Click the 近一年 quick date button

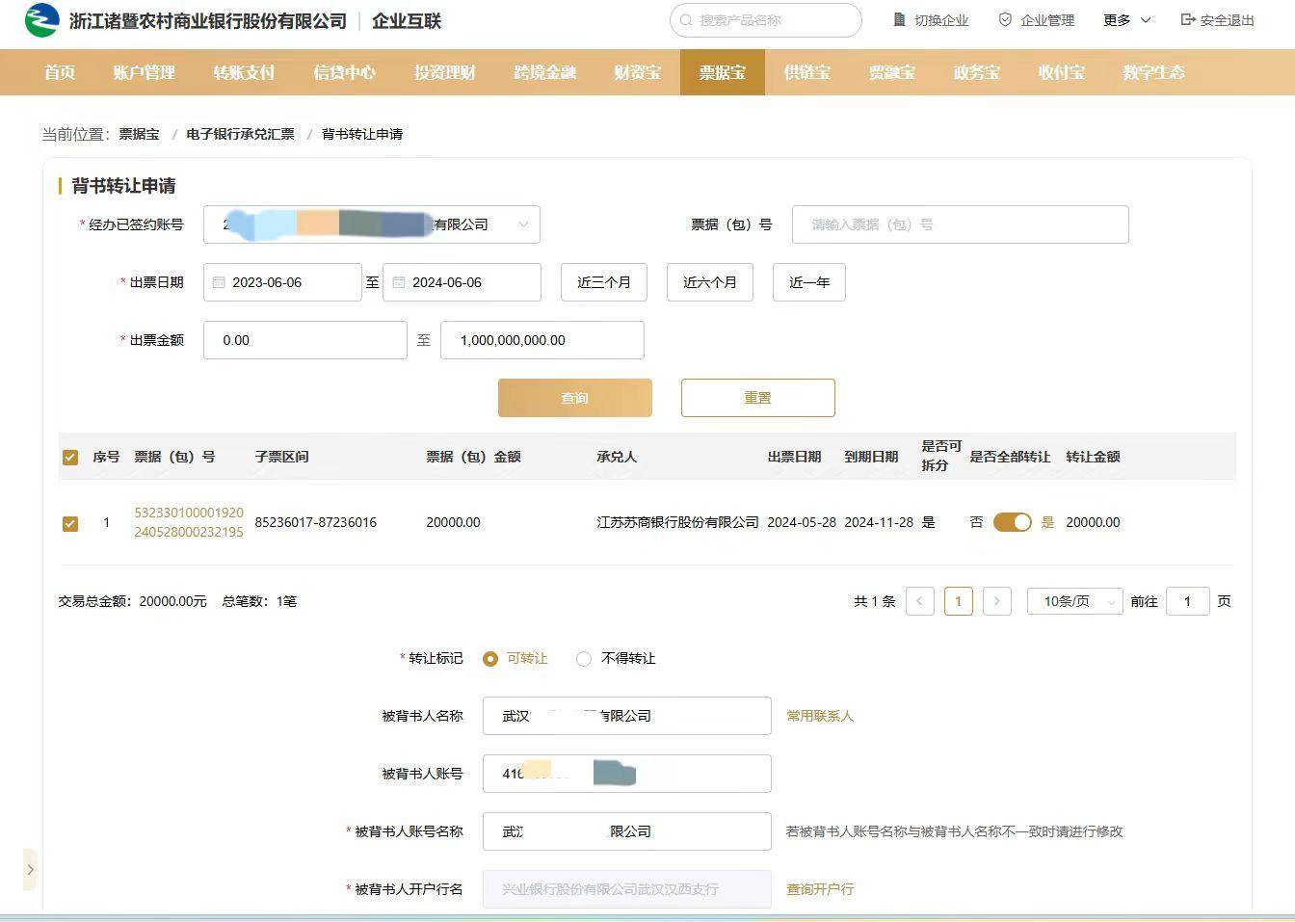[x=809, y=282]
